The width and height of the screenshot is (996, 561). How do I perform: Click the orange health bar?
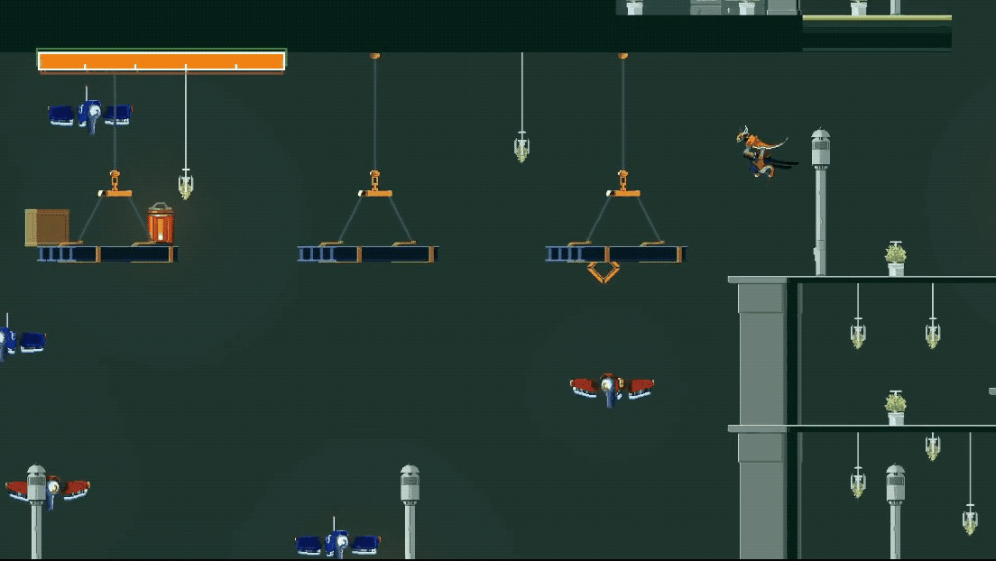point(161,61)
